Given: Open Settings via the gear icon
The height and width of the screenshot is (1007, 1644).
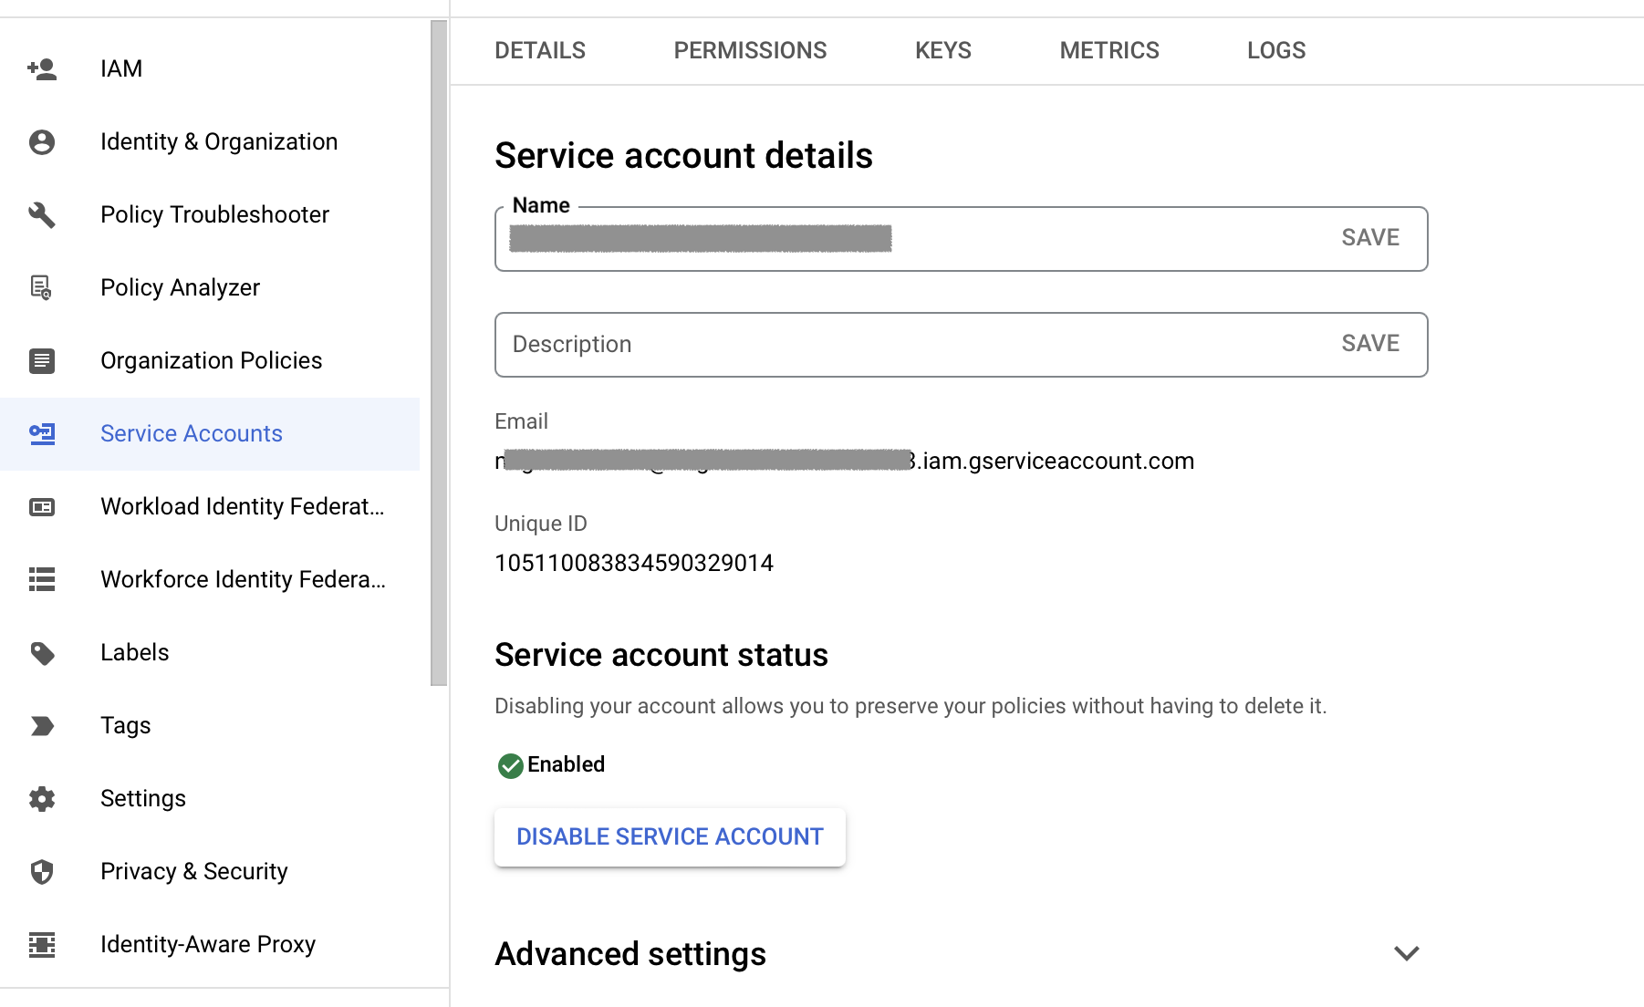Looking at the screenshot, I should point(42,799).
